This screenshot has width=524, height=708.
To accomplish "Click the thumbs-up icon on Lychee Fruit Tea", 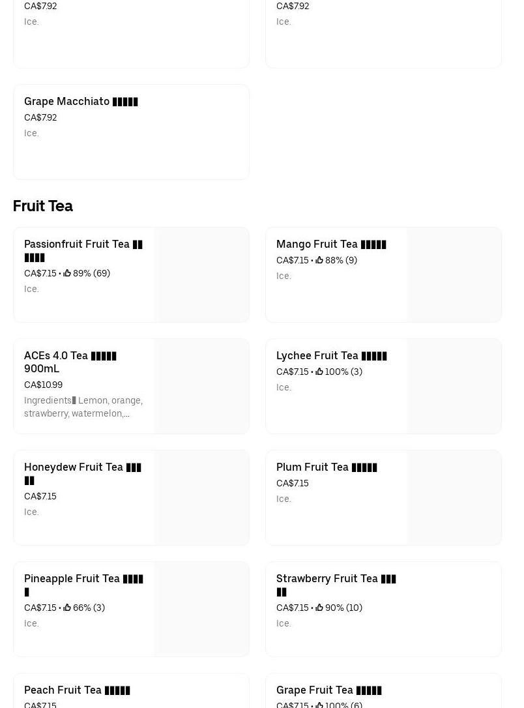I will 319,372.
